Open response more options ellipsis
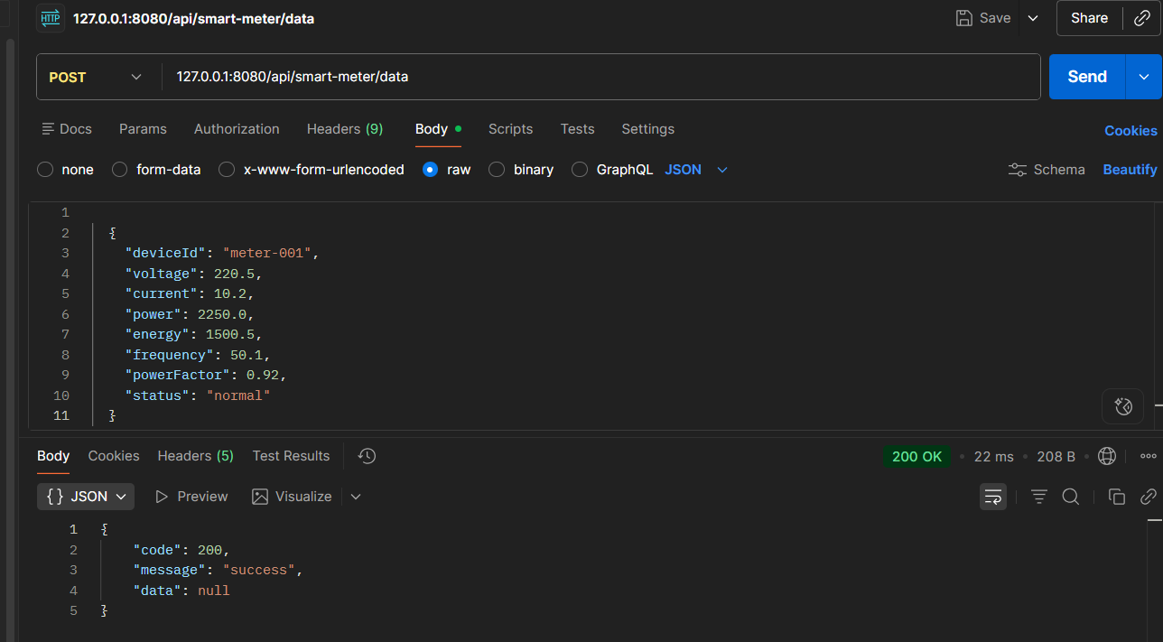 [x=1149, y=456]
